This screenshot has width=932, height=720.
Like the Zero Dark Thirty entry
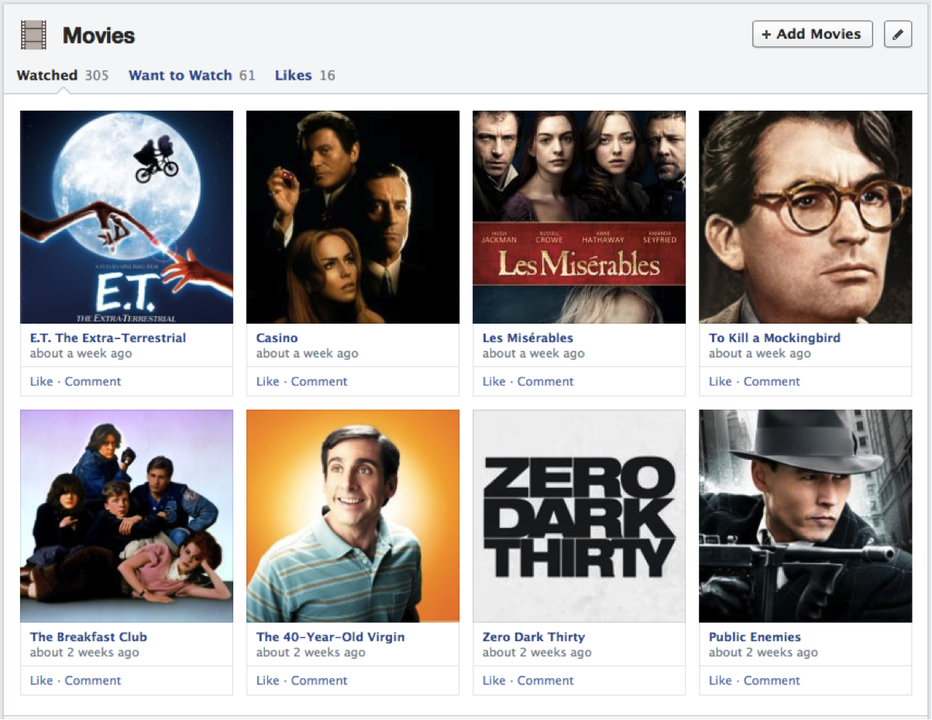(494, 680)
